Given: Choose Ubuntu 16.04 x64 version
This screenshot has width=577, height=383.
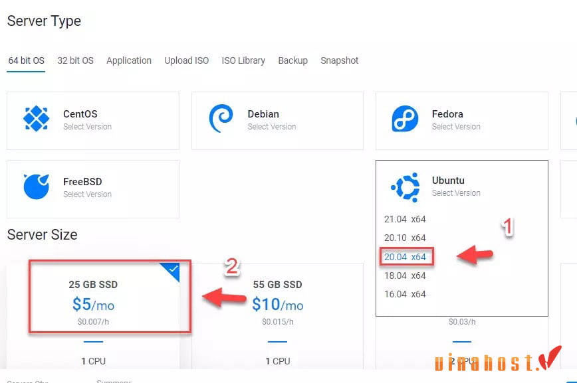Looking at the screenshot, I should click(405, 295).
